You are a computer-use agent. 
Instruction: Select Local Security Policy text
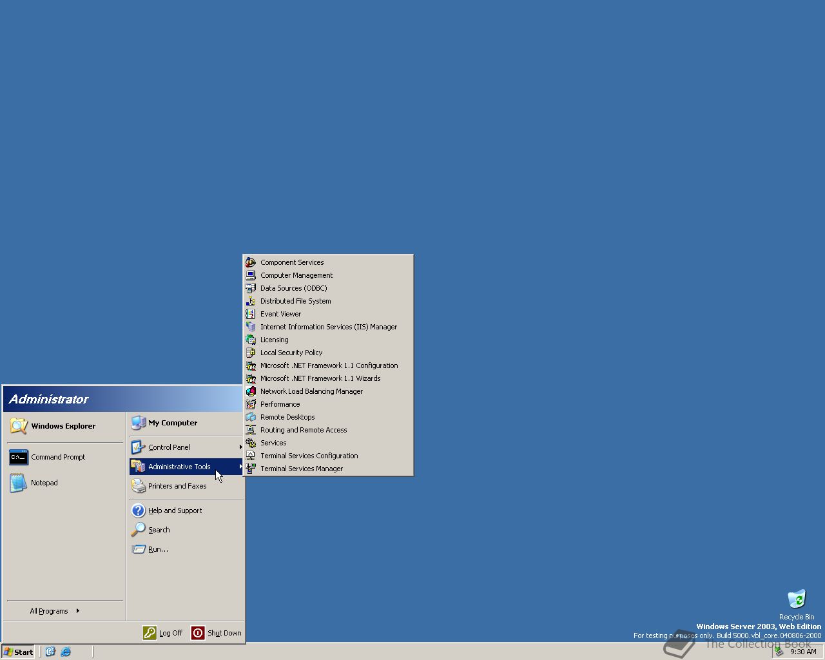pos(291,353)
